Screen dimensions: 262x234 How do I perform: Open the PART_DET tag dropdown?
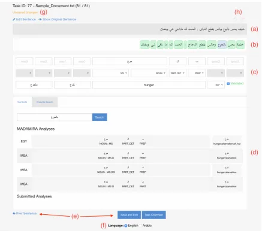tap(177, 73)
